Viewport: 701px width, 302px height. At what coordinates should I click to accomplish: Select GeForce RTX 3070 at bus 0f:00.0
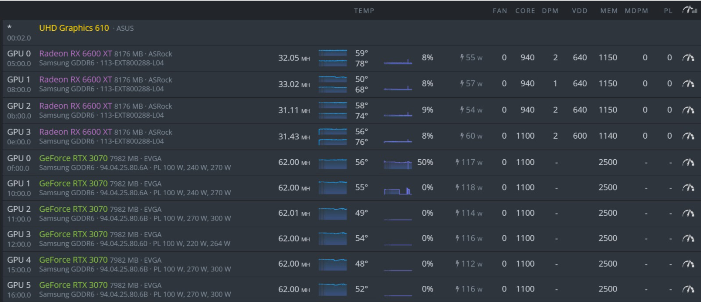[73, 158]
